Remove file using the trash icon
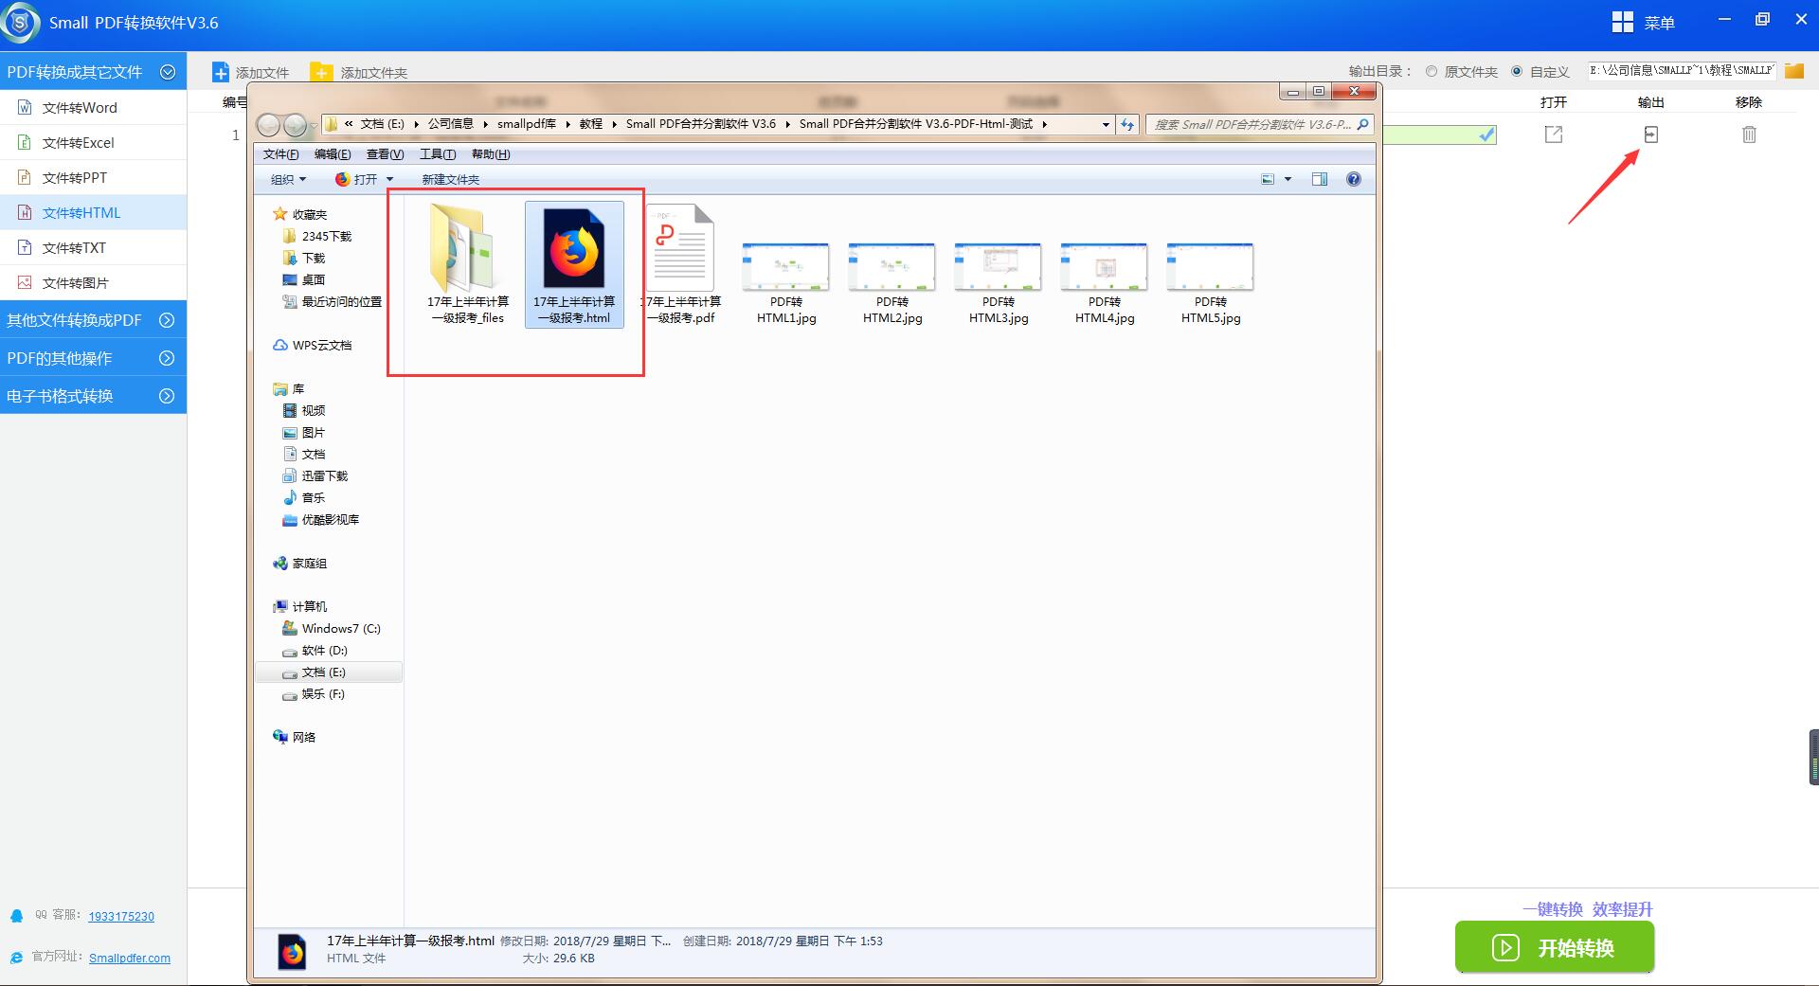Screen dimensions: 1819x986 point(1749,134)
